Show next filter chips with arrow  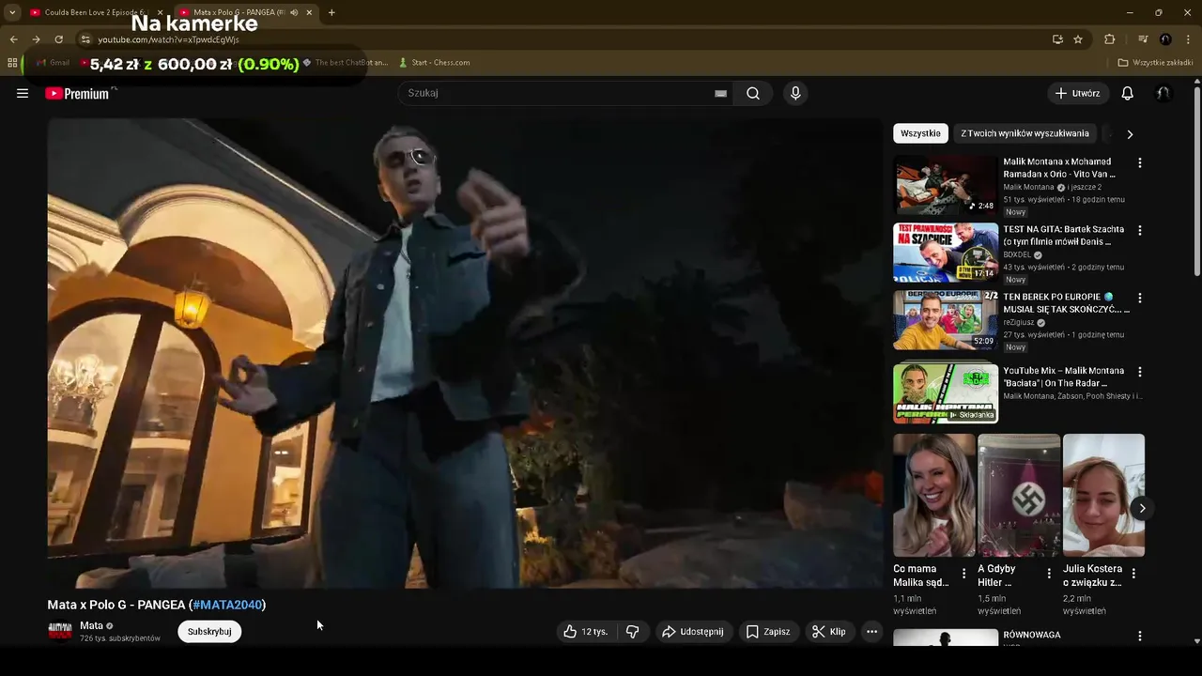(1130, 134)
